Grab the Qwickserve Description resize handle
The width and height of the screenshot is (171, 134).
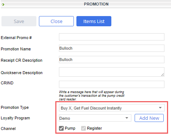tap(163, 75)
